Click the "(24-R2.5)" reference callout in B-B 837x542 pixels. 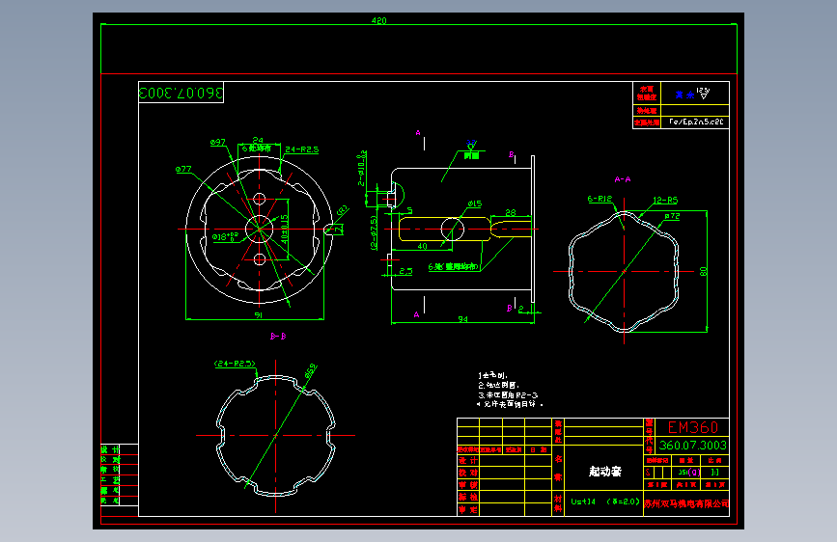[235, 364]
